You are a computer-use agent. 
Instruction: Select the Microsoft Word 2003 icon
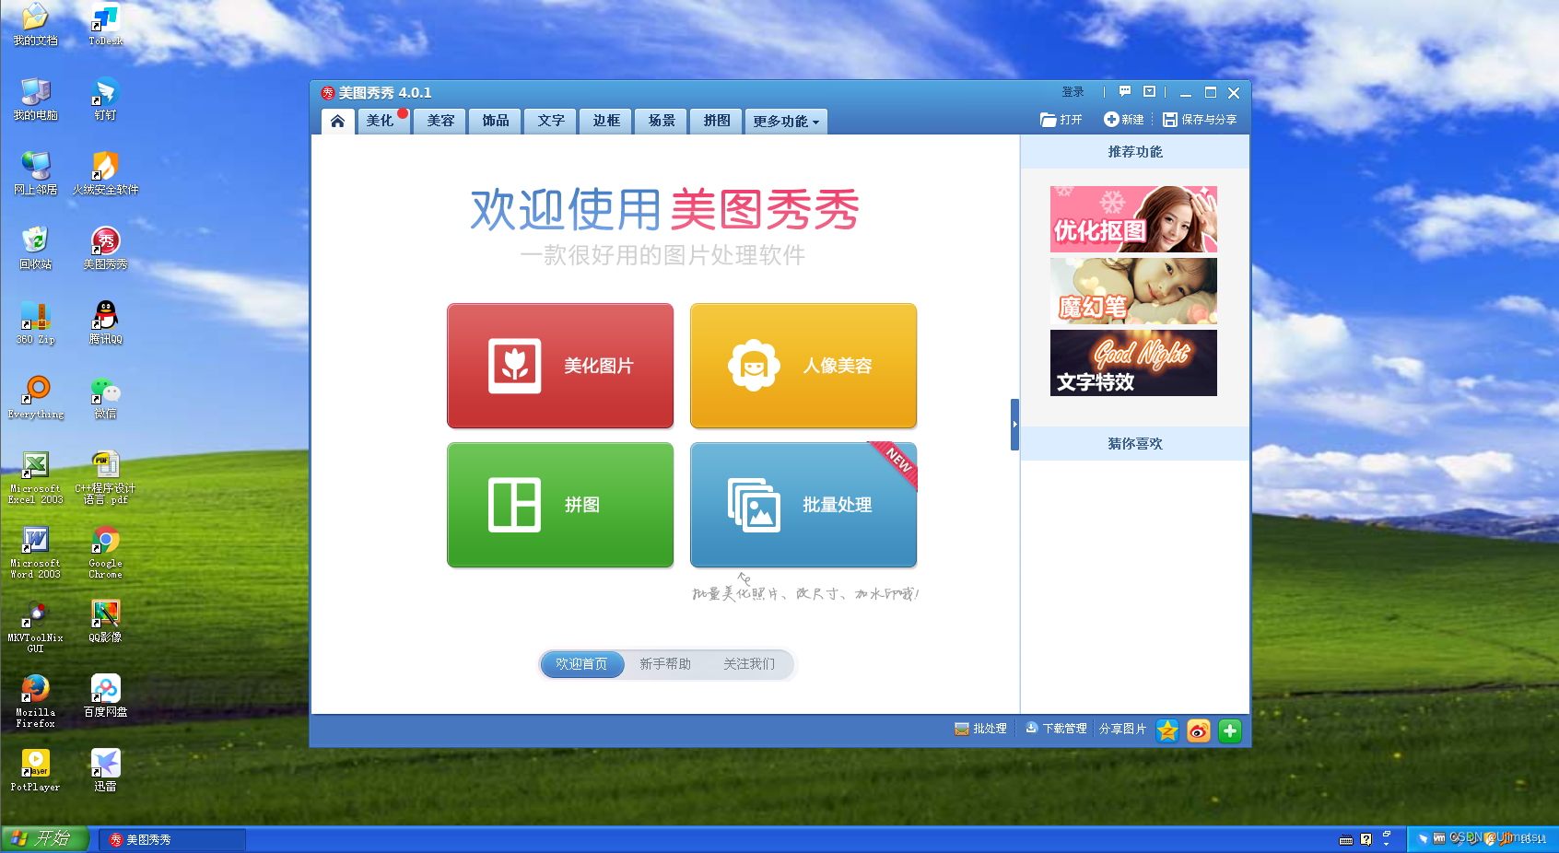[x=35, y=552]
